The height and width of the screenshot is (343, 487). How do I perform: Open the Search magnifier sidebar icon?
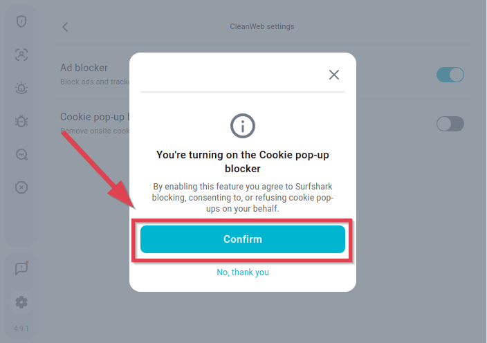21,154
